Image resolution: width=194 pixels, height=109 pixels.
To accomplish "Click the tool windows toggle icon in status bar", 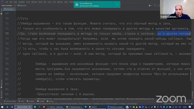I will click(x=2, y=104).
